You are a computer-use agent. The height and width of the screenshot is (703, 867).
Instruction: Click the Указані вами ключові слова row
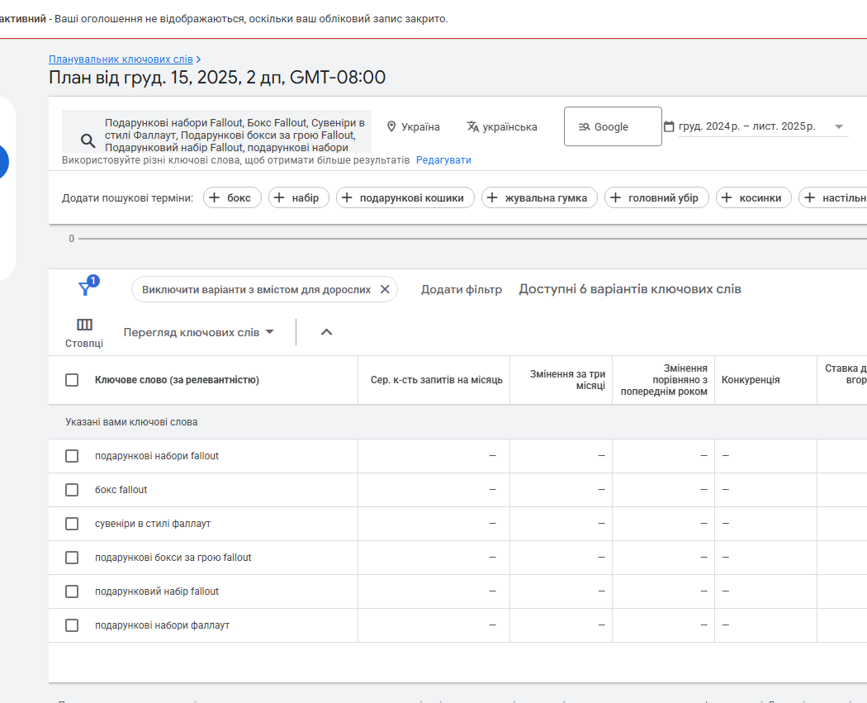(x=457, y=422)
